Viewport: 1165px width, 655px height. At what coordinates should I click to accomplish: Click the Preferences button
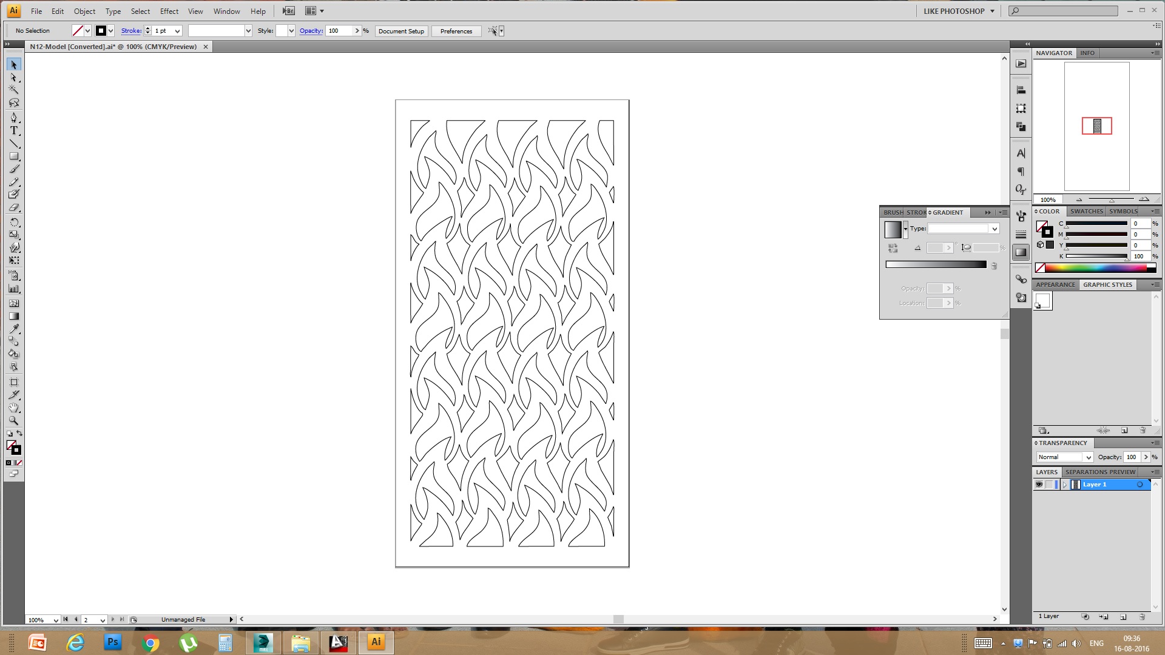click(456, 31)
